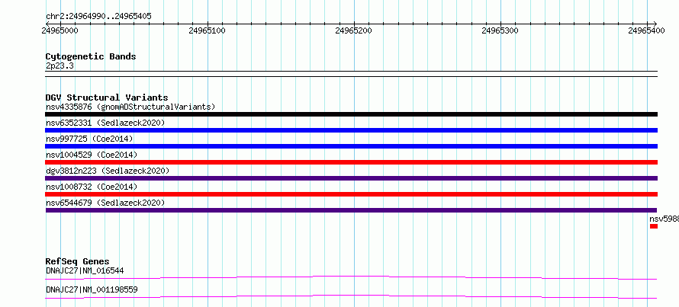Open the dgv3812n223 (Sedlazeck2020) label
679x307 pixels.
(108, 171)
